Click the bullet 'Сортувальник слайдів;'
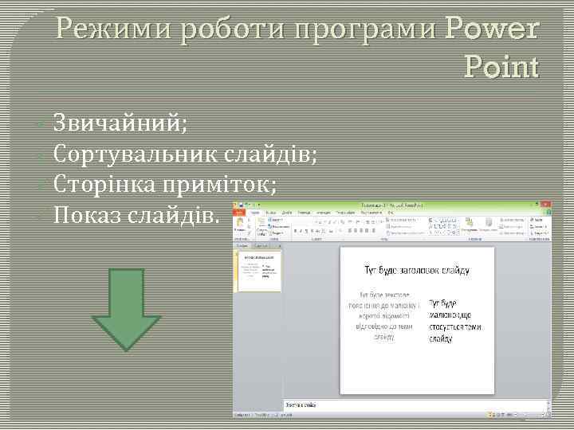Image resolution: width=574 pixels, height=430 pixels. click(185, 154)
